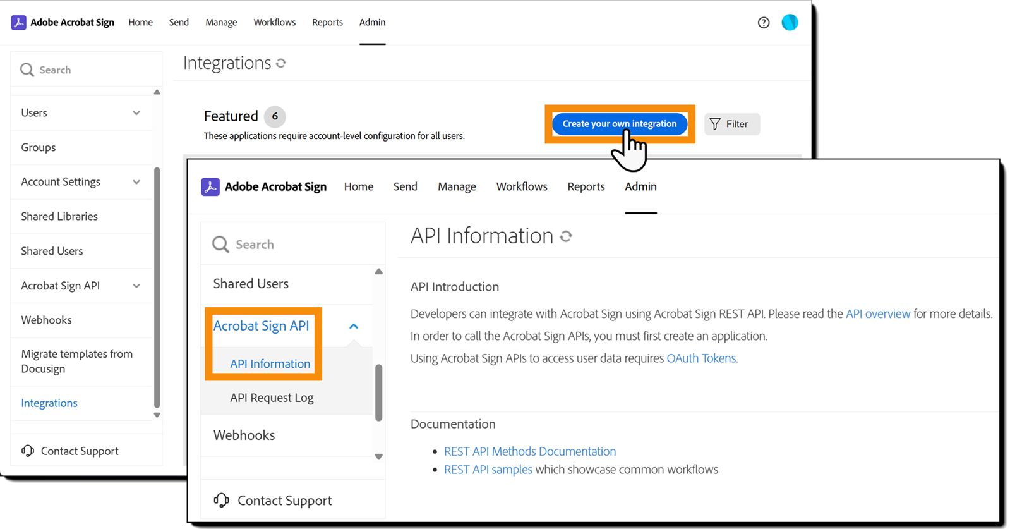Select API Request Log in sidebar
1010x529 pixels.
272,398
